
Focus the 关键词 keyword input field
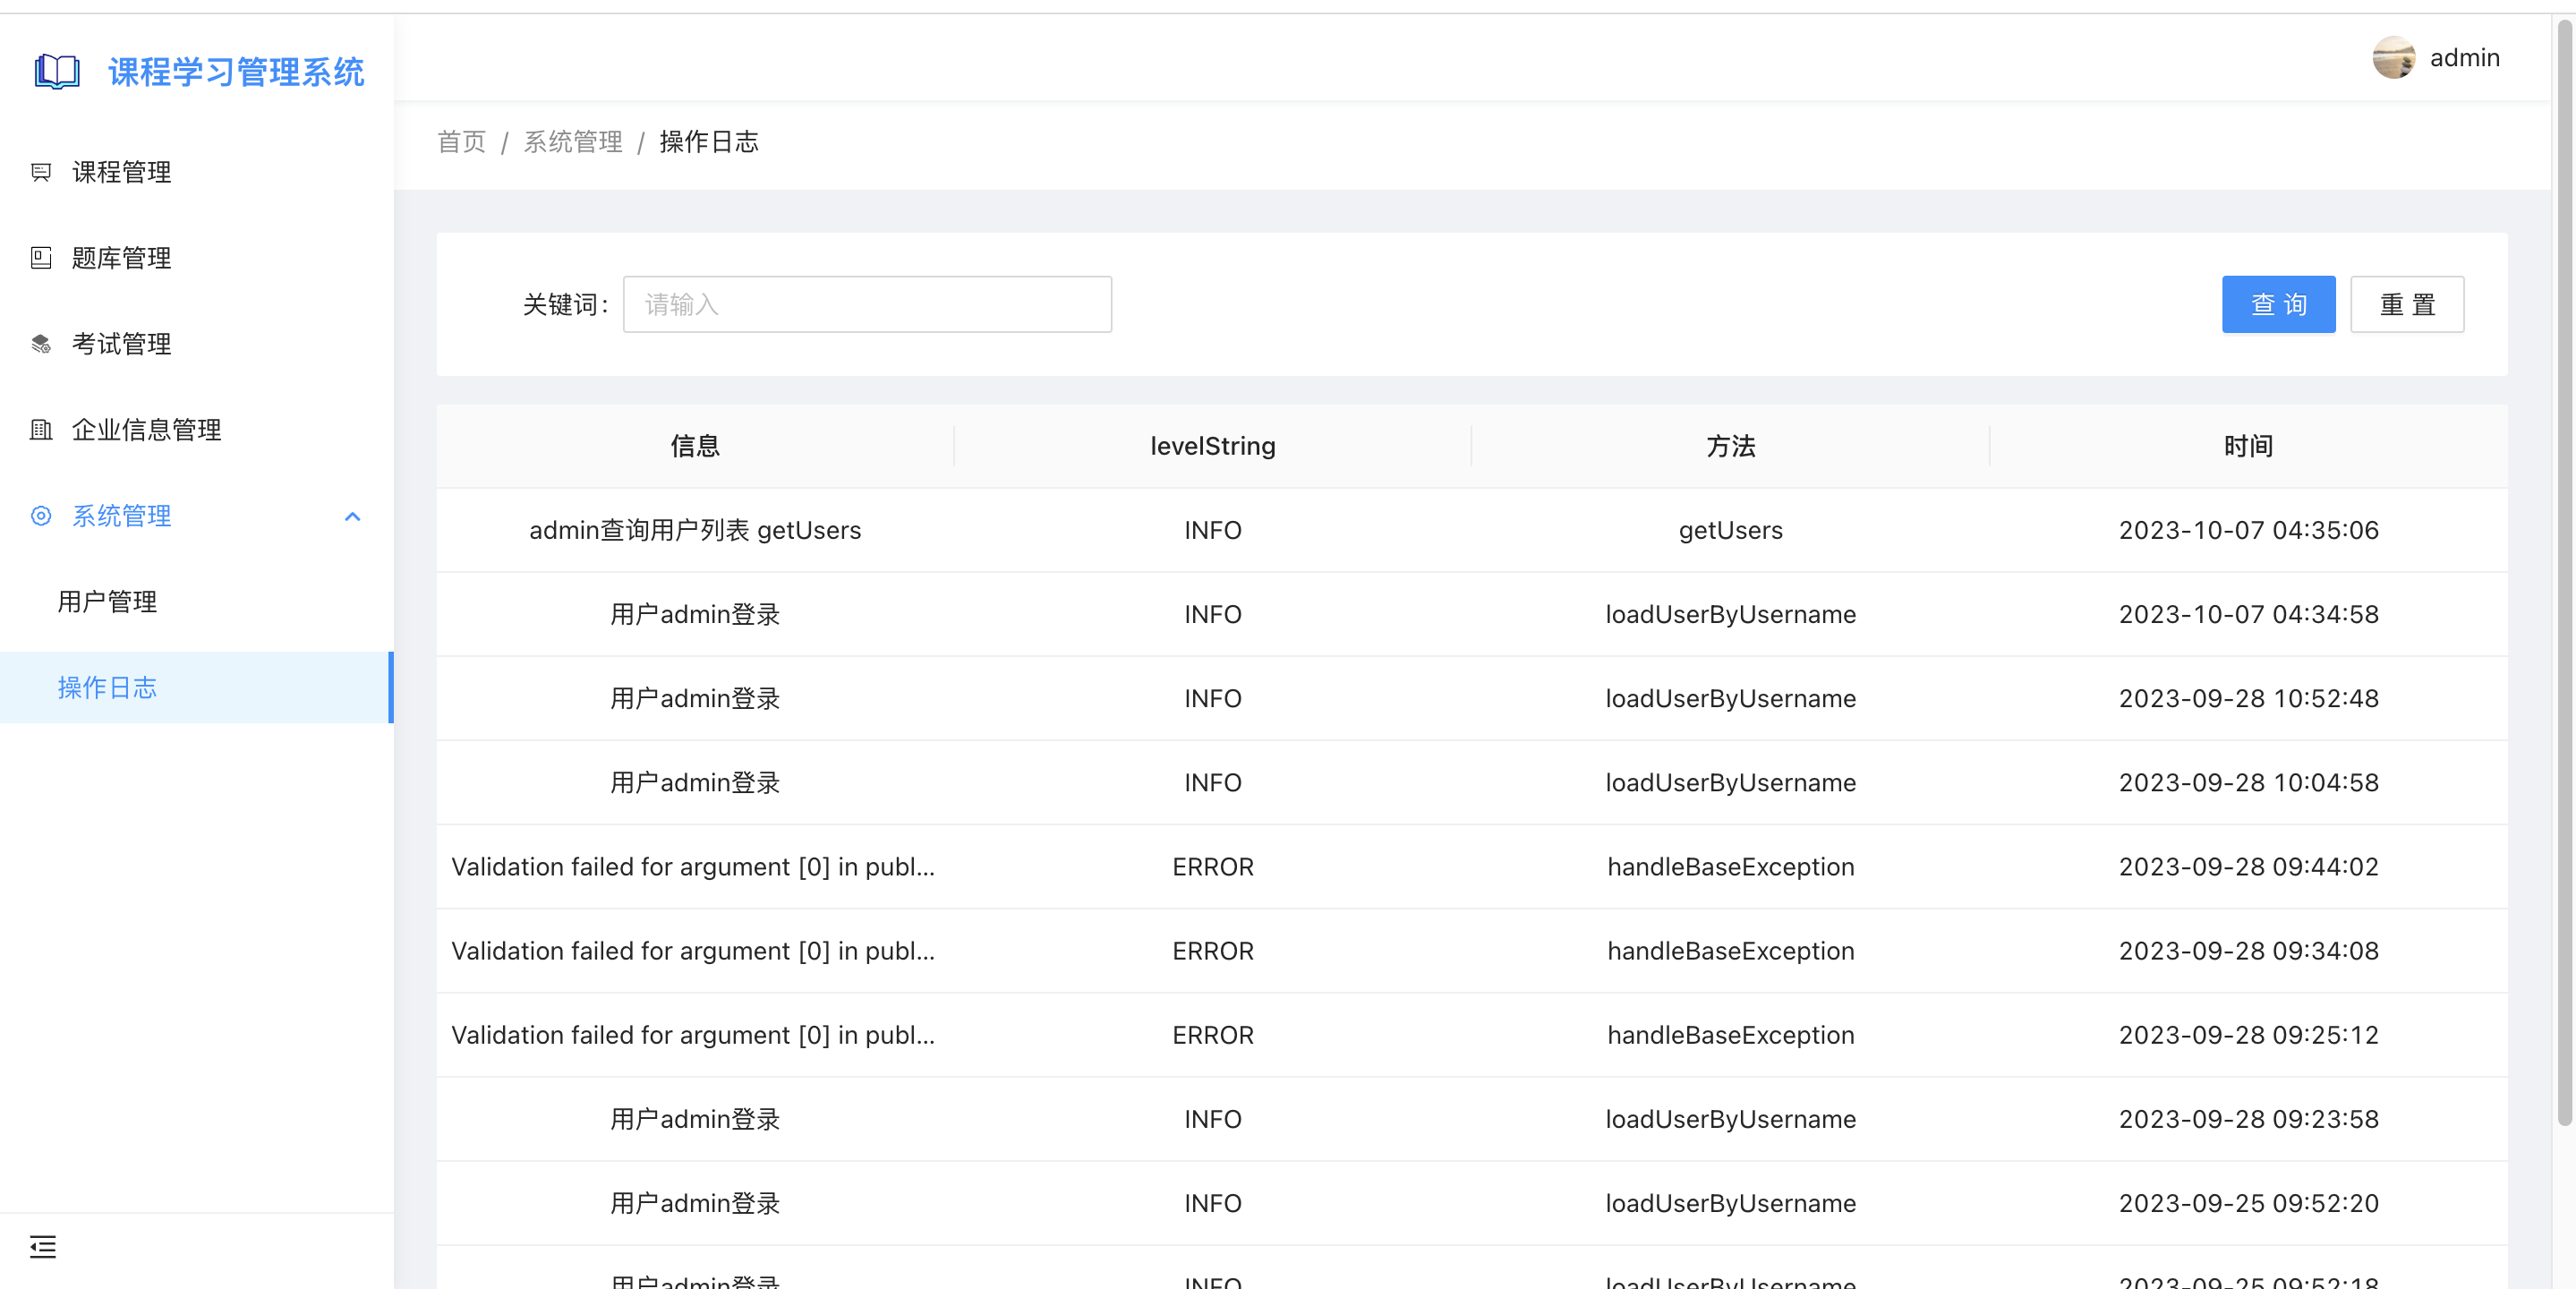point(867,304)
